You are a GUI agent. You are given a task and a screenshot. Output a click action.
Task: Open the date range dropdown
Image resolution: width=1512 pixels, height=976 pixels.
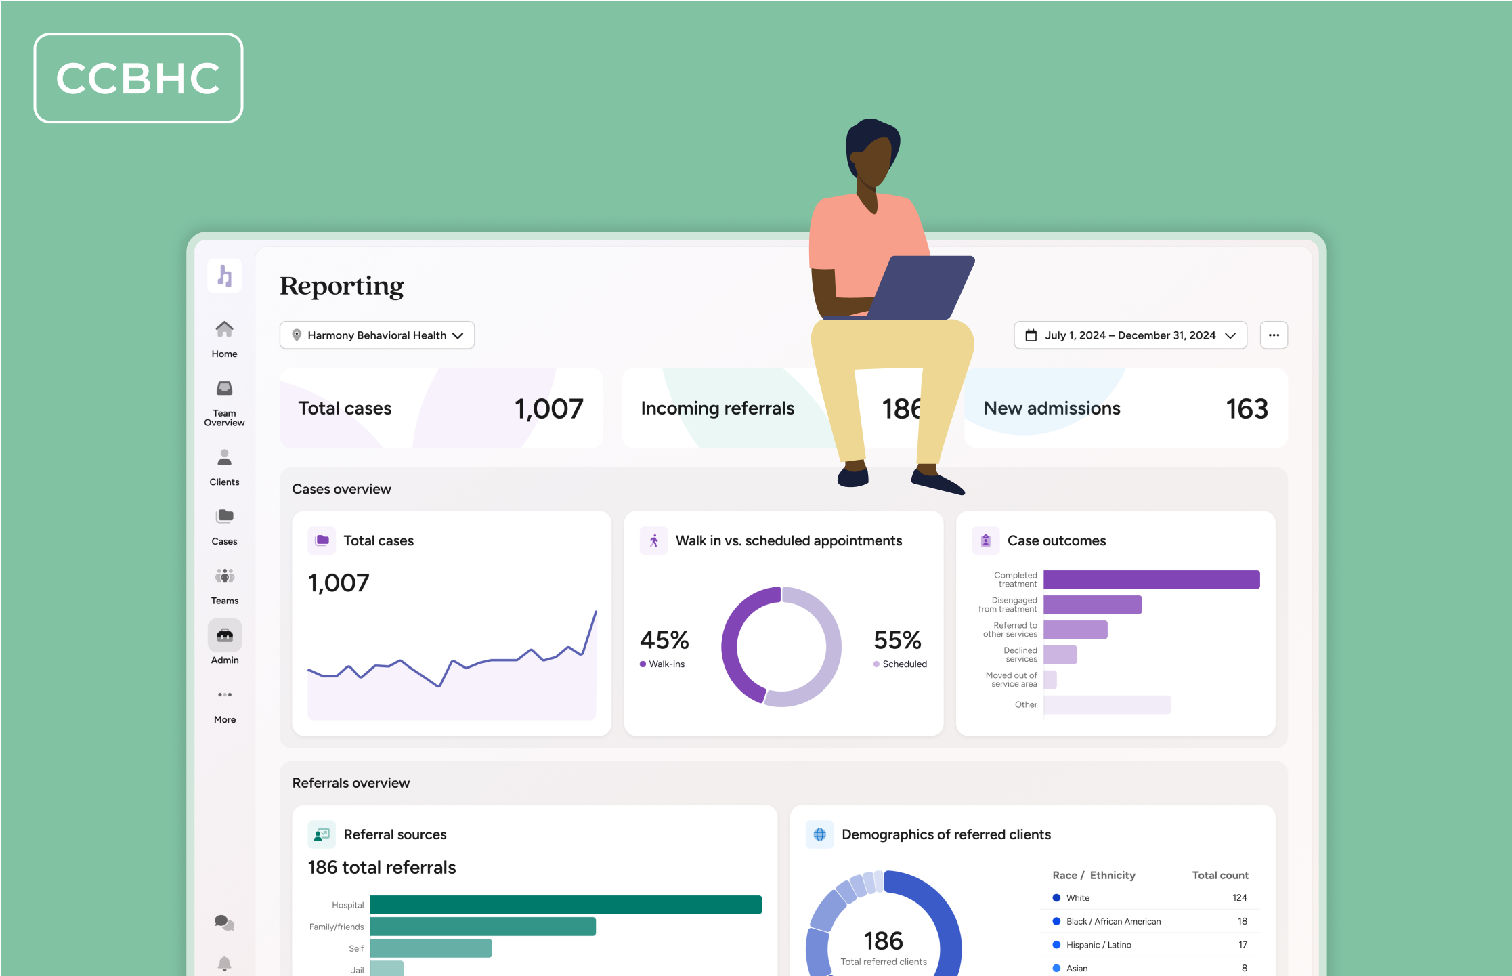pos(1130,335)
